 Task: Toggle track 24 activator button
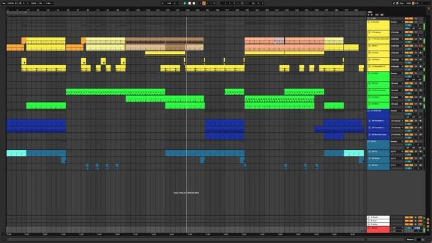click(x=409, y=165)
